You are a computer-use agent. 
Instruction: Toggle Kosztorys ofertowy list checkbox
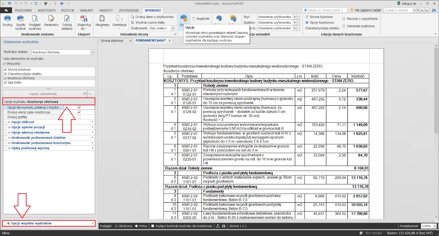(x=5, y=78)
